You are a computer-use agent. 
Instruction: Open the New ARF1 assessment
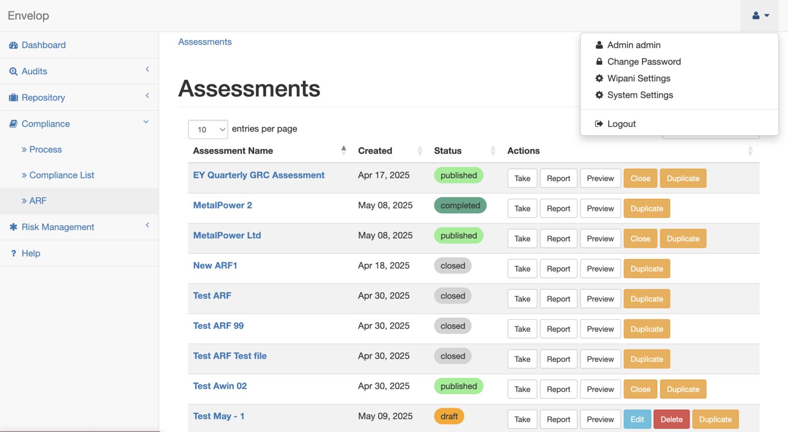click(x=215, y=265)
